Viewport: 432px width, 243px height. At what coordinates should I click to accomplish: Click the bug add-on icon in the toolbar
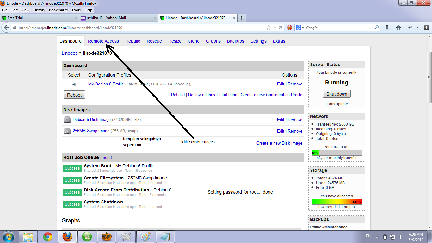coord(410,28)
